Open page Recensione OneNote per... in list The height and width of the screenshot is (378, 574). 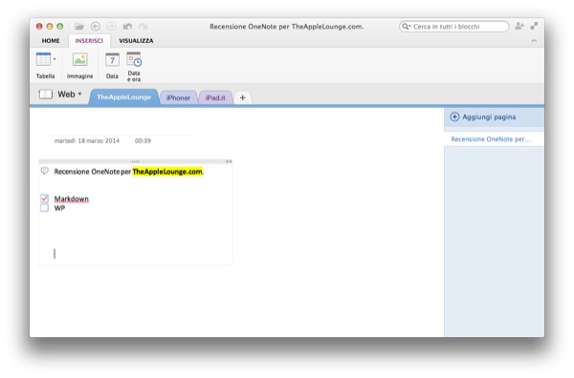point(494,139)
